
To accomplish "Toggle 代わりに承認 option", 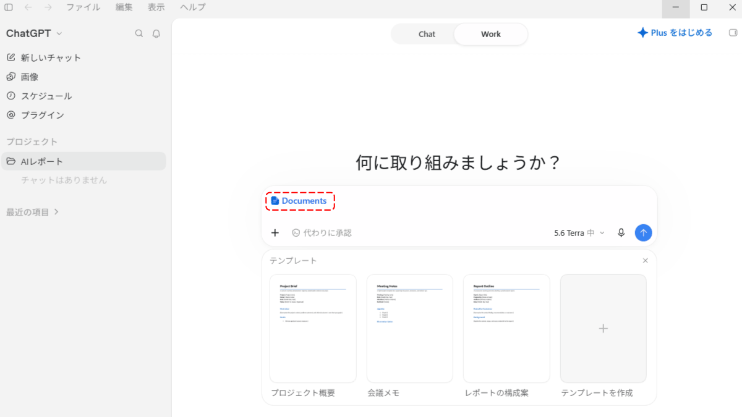I will tap(322, 233).
